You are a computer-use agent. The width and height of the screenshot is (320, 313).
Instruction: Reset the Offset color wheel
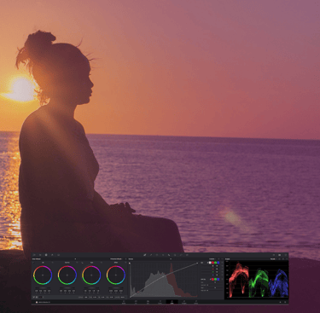[x=125, y=263]
